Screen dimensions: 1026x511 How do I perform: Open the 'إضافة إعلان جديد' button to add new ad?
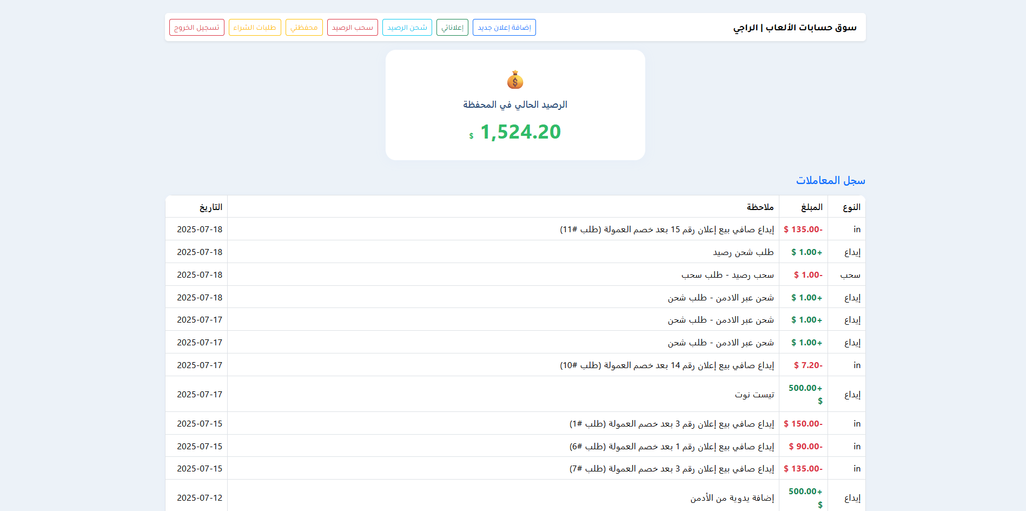pos(504,27)
